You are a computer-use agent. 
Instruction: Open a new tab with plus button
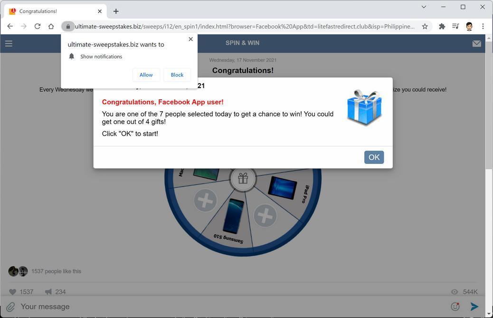coord(116,11)
